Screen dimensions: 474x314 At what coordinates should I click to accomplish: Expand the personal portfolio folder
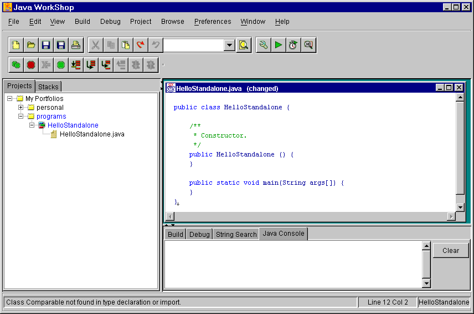(21, 108)
